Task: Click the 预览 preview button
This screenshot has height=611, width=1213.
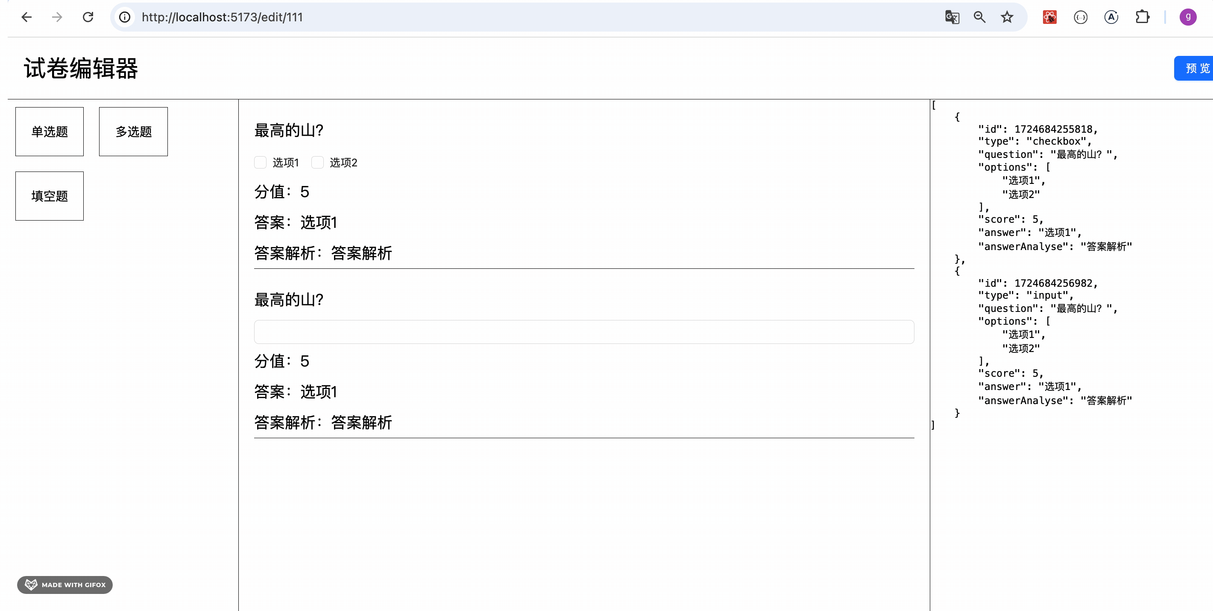Action: tap(1195, 69)
